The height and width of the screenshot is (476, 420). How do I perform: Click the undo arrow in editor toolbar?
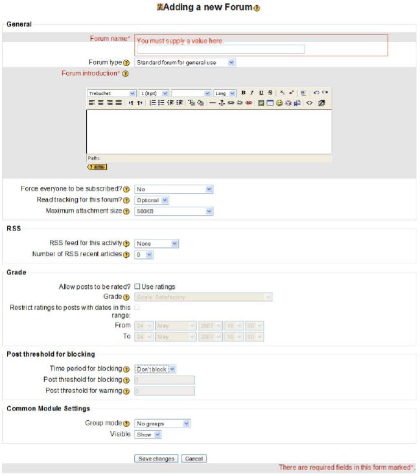[x=316, y=93]
